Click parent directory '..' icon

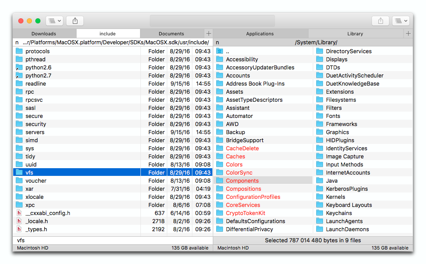click(x=220, y=51)
